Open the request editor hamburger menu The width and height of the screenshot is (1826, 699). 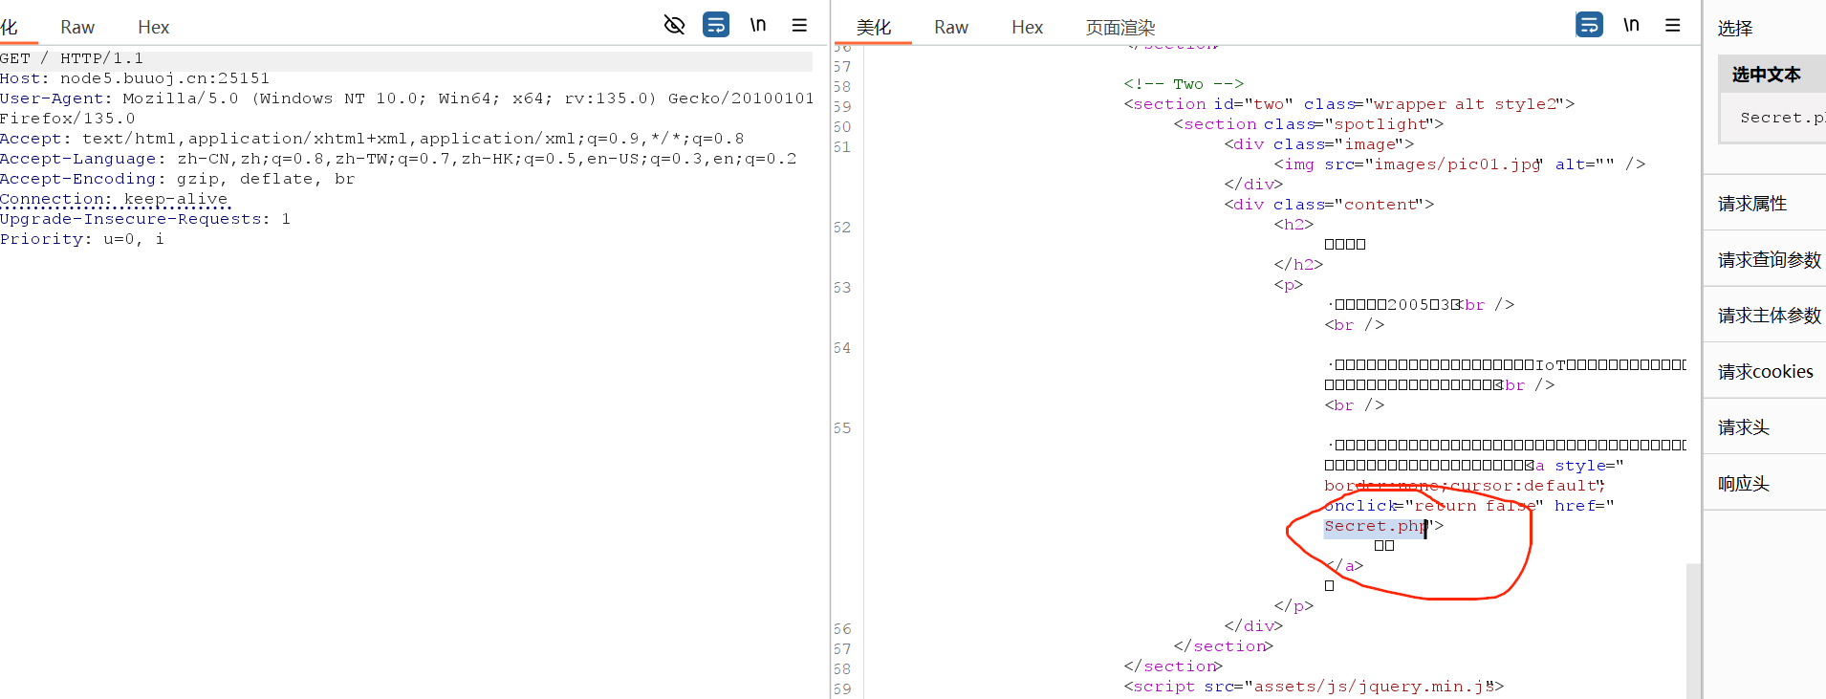[x=799, y=25]
